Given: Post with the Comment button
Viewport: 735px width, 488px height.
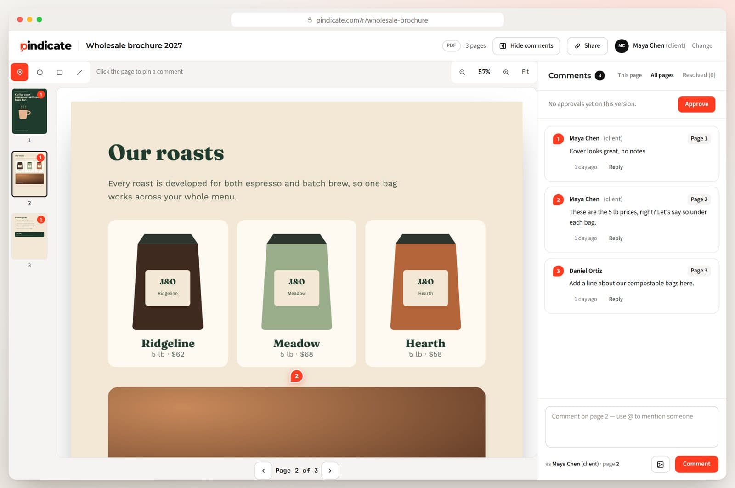Looking at the screenshot, I should tap(696, 464).
